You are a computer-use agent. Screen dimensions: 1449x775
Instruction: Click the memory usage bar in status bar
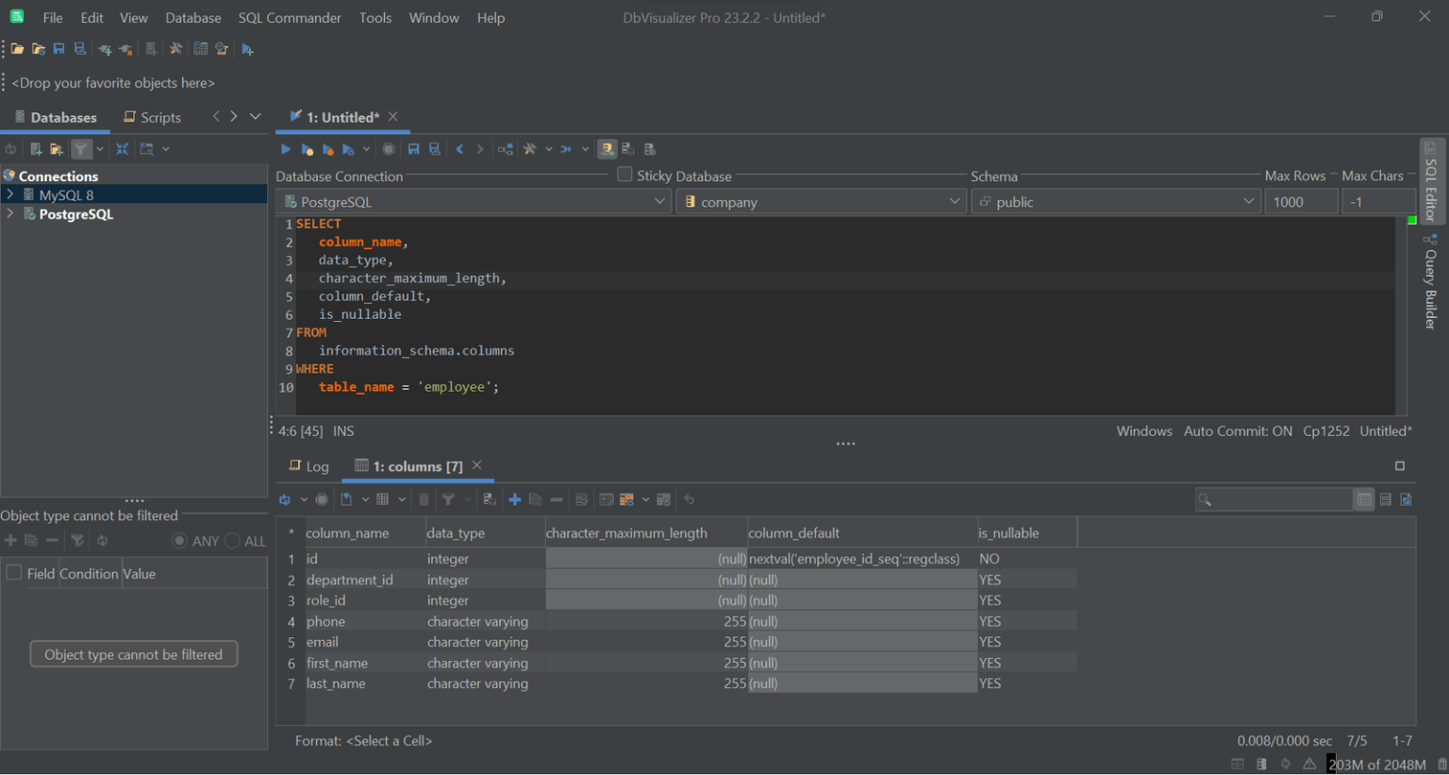click(x=1376, y=764)
